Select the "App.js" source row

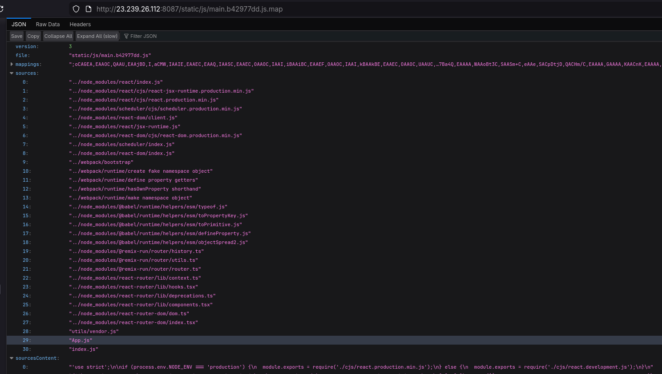point(81,340)
